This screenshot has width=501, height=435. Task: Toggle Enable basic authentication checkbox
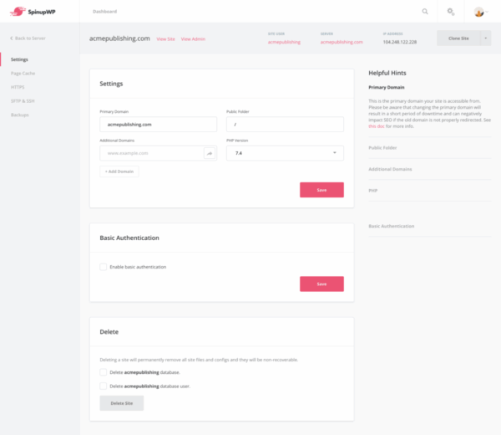point(104,267)
